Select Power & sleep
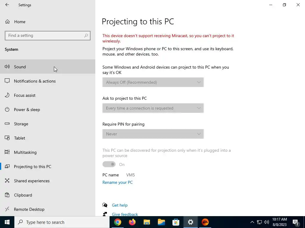This screenshot has width=305, height=228. click(x=48, y=109)
